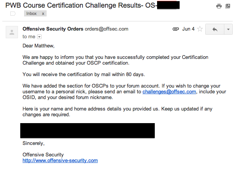Click the Inbox label tag

click(x=32, y=13)
